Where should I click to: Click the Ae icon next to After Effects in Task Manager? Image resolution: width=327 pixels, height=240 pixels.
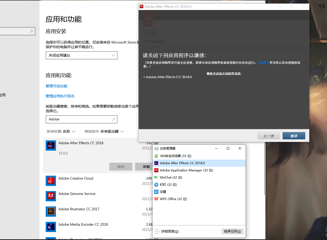pos(156,163)
